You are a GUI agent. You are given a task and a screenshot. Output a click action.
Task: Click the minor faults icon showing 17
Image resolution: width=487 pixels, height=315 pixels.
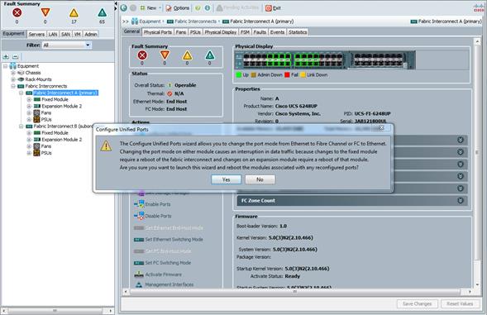coord(74,12)
